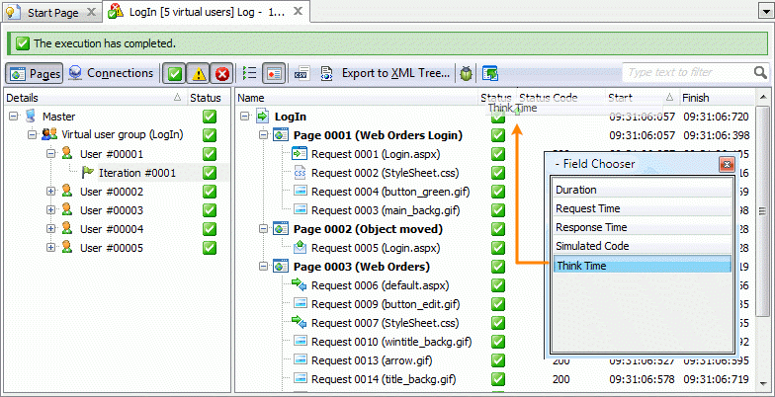
Task: Click the bug icon in the toolbar
Action: coord(466,73)
